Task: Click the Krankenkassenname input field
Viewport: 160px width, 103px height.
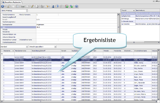Action: coord(77,42)
